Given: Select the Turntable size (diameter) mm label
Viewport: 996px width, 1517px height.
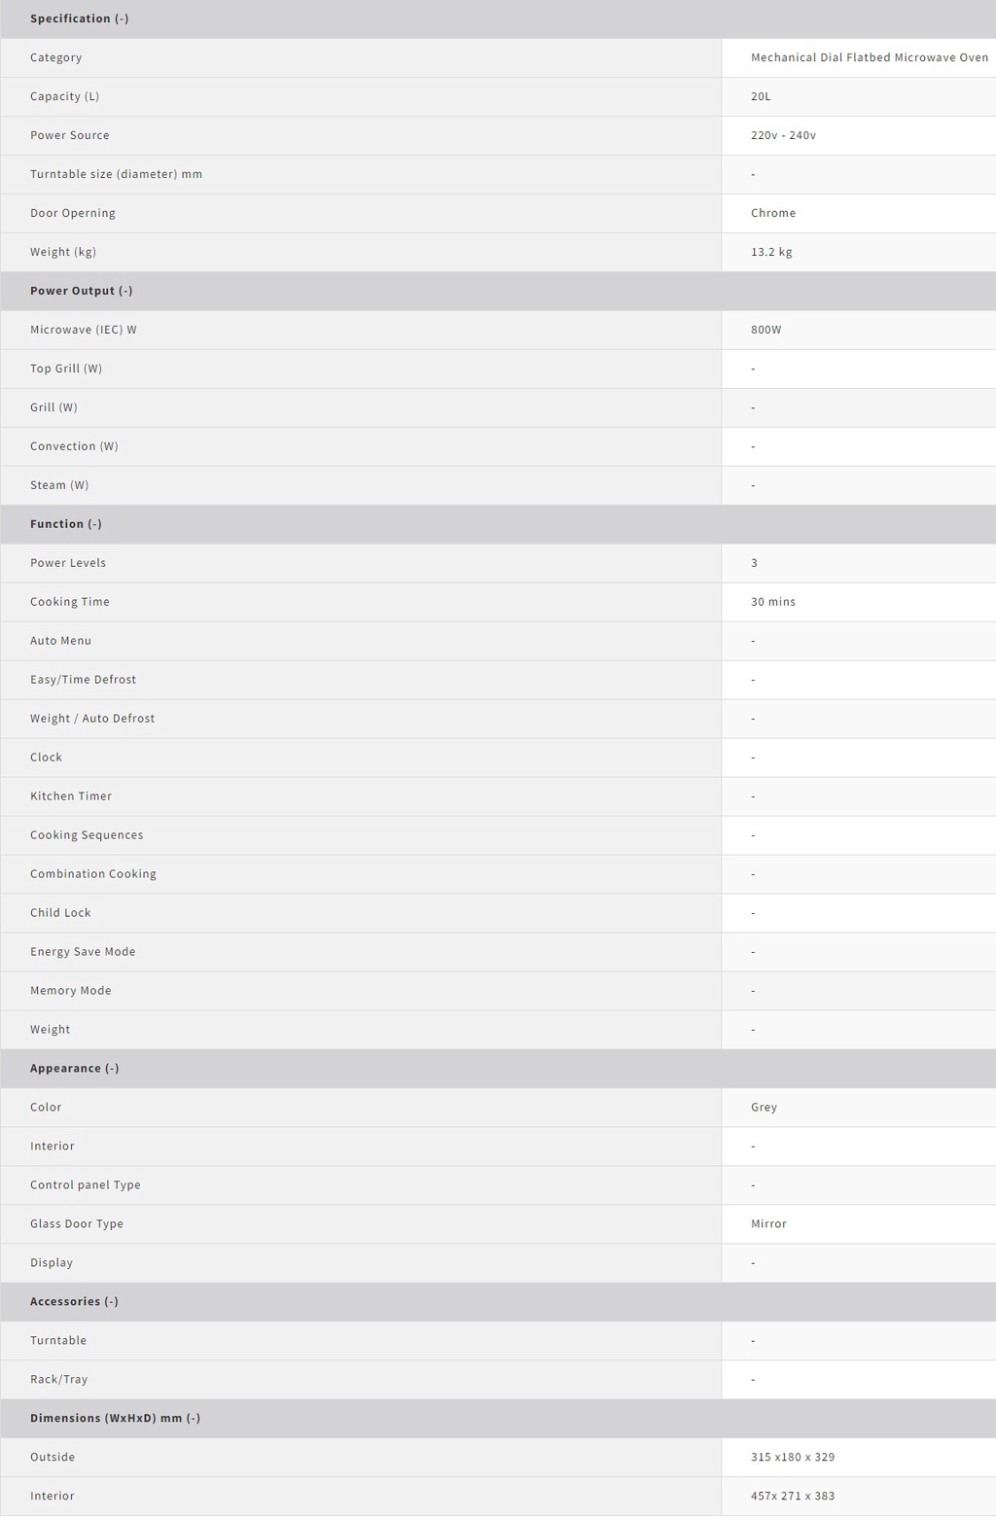Looking at the screenshot, I should point(116,174).
